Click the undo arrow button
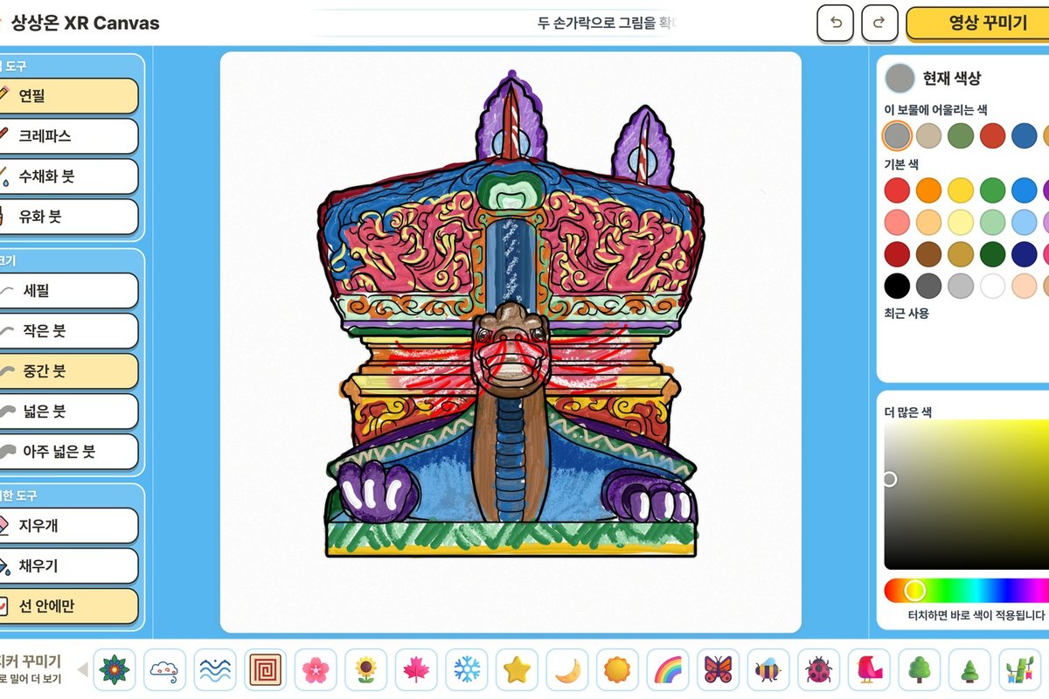Screen dimensions: 1049x699 click(x=836, y=24)
